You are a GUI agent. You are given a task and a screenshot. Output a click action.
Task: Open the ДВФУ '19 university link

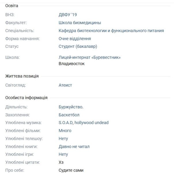click(68, 15)
